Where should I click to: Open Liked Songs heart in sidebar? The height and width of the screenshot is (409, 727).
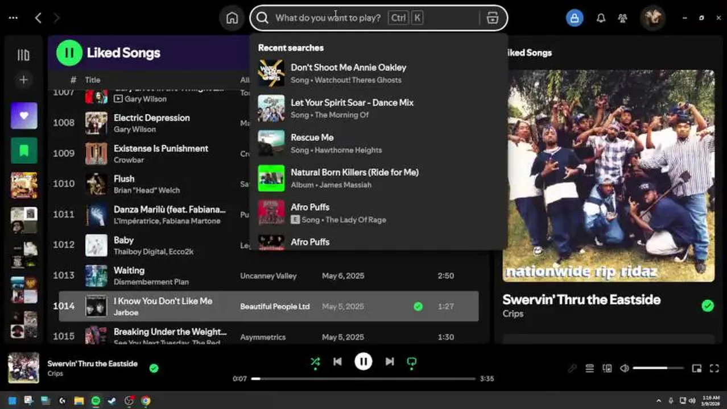(x=24, y=116)
